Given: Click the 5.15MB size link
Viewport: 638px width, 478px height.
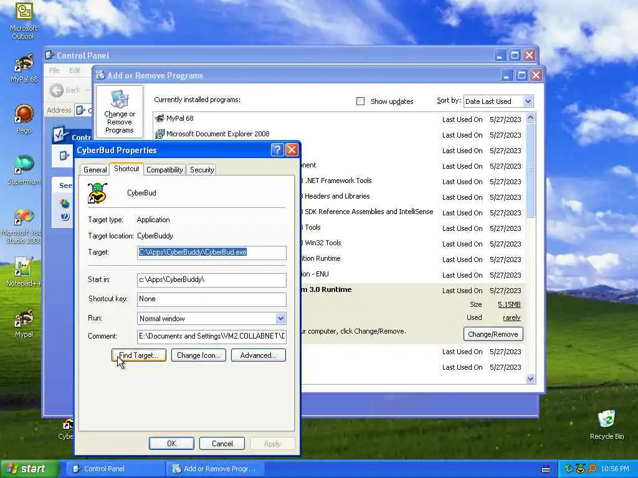Looking at the screenshot, I should [x=510, y=304].
